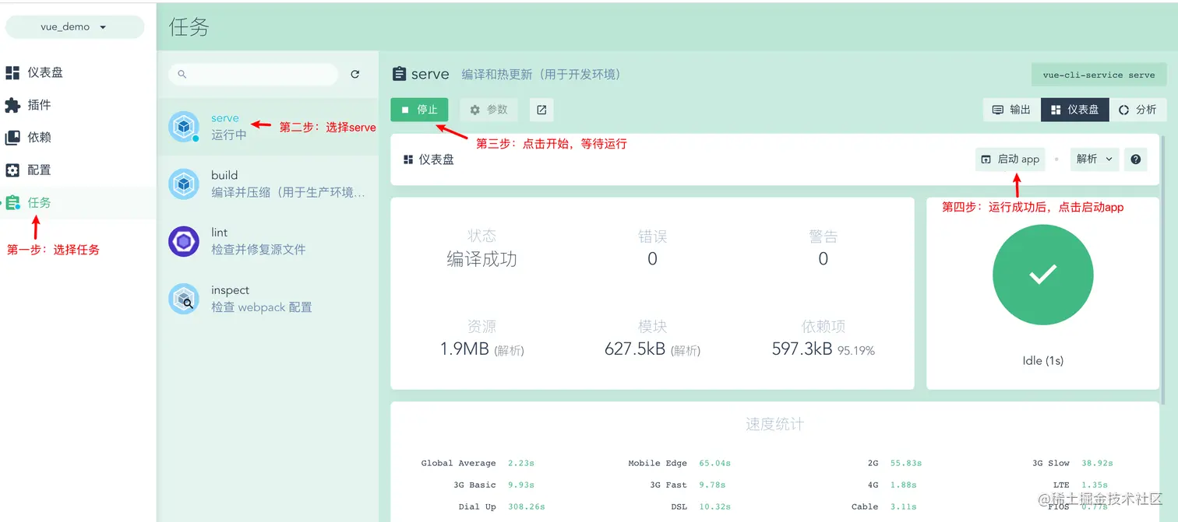Click the Idle (1s) status text
The height and width of the screenshot is (522, 1178).
pyautogui.click(x=1042, y=361)
